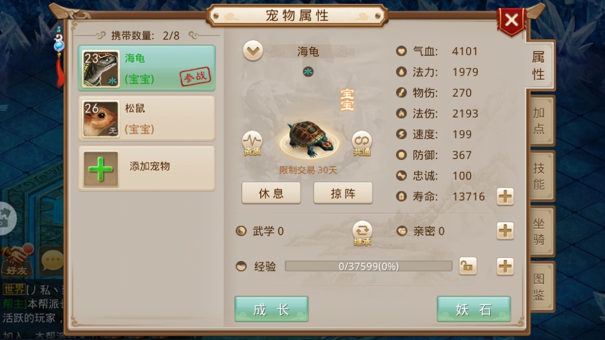605x340 pixels.
Task: Click the 妖石 button
Action: (x=474, y=309)
